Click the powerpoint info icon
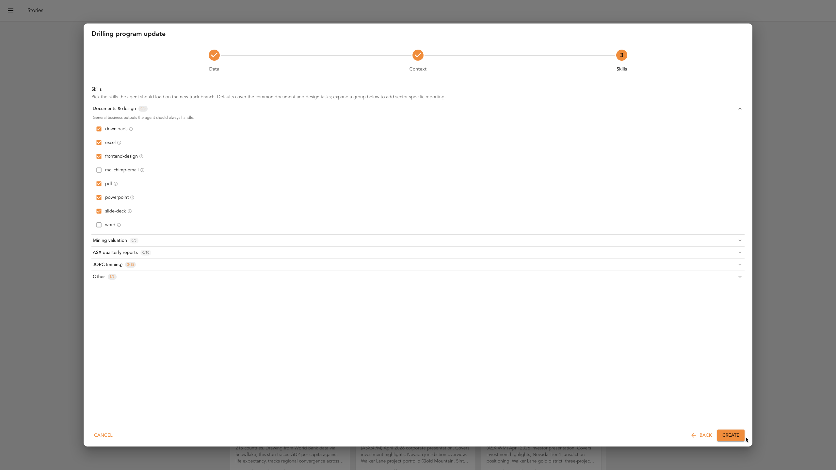The height and width of the screenshot is (470, 836). 132,197
